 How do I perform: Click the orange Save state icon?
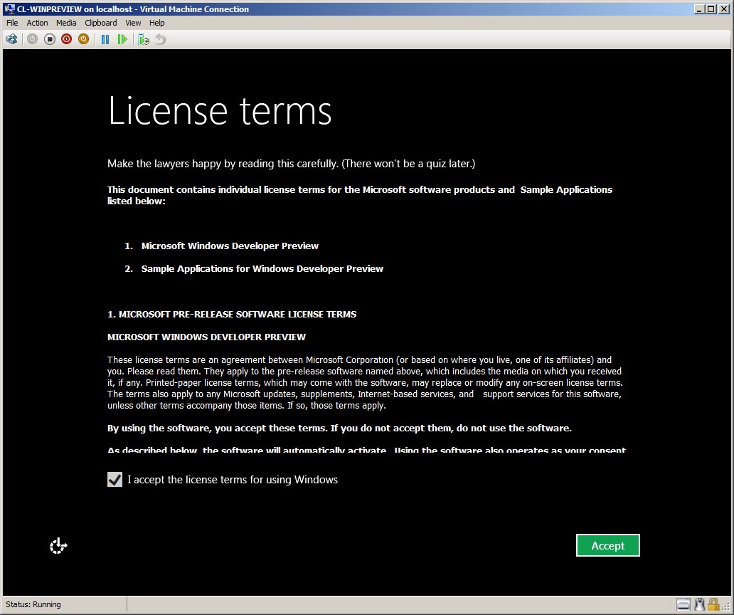tap(84, 39)
